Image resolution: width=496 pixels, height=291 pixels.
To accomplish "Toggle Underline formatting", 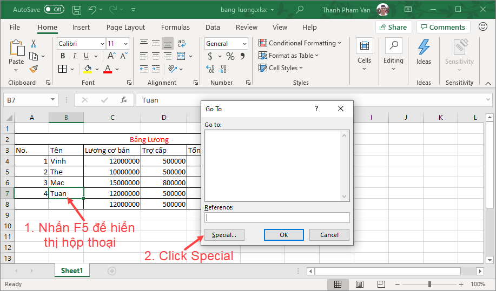I will (x=86, y=56).
